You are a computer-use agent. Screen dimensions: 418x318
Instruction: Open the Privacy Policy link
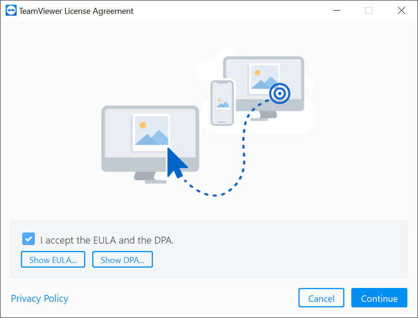[x=39, y=298]
